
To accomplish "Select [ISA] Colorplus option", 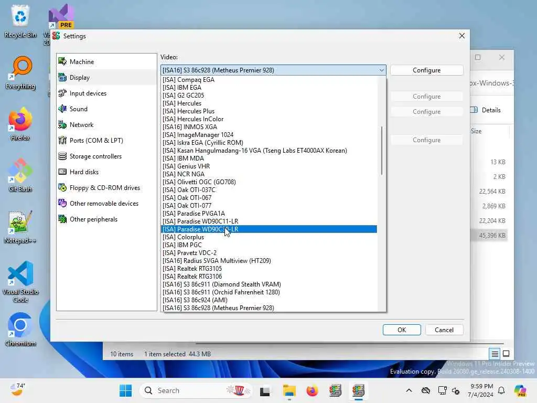I will coord(269,237).
